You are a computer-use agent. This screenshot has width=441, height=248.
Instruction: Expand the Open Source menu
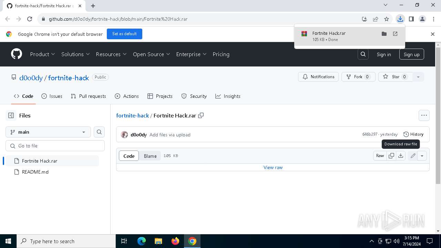152,54
